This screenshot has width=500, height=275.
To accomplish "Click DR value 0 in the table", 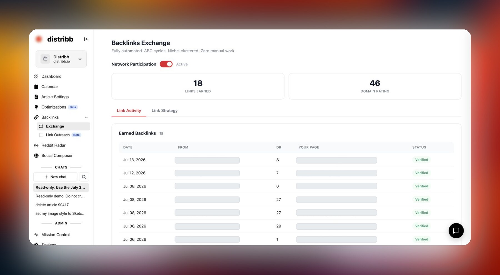I will pos(277,186).
